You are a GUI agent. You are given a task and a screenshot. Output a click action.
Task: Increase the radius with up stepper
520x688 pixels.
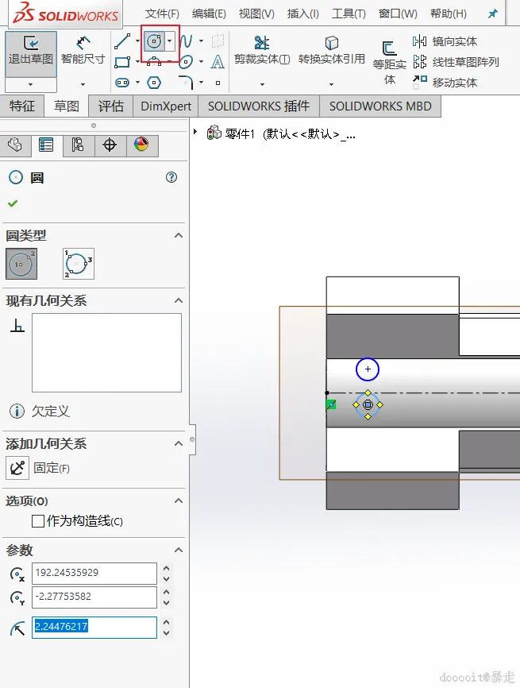(x=166, y=622)
